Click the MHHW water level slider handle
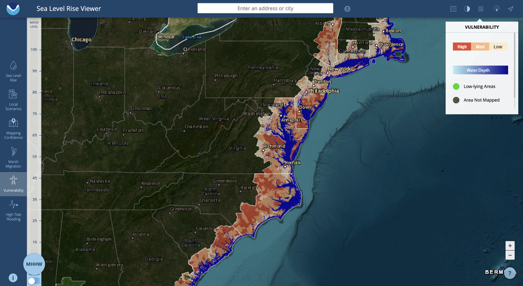 pos(34,264)
